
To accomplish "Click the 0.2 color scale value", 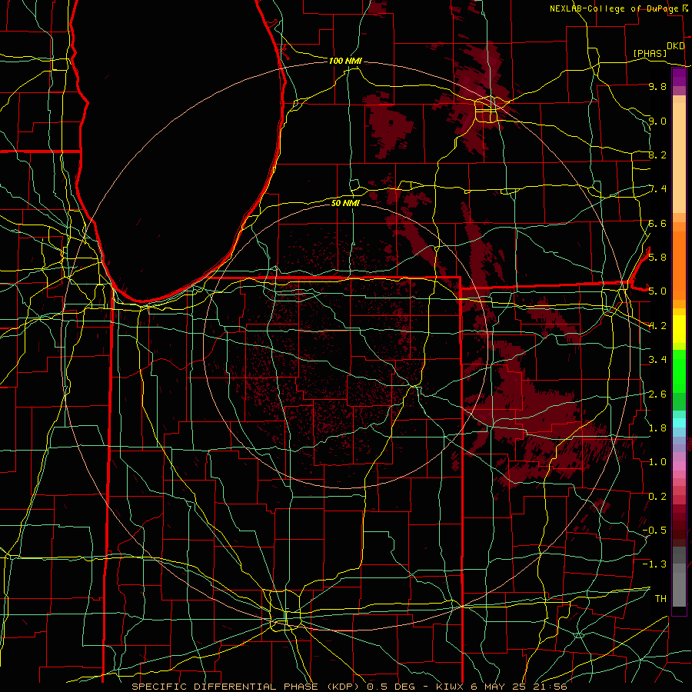I will coord(657,496).
